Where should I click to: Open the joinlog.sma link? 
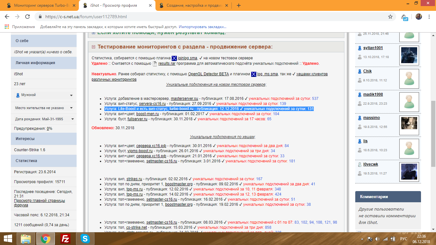[x=187, y=58]
